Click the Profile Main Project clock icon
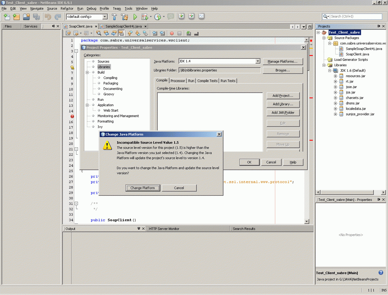Viewport: 388px width, 295px height. (158, 17)
